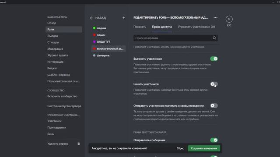This screenshot has height=157, width=280.
Task: Add a new role with the plus icon
Action: [x=124, y=18]
